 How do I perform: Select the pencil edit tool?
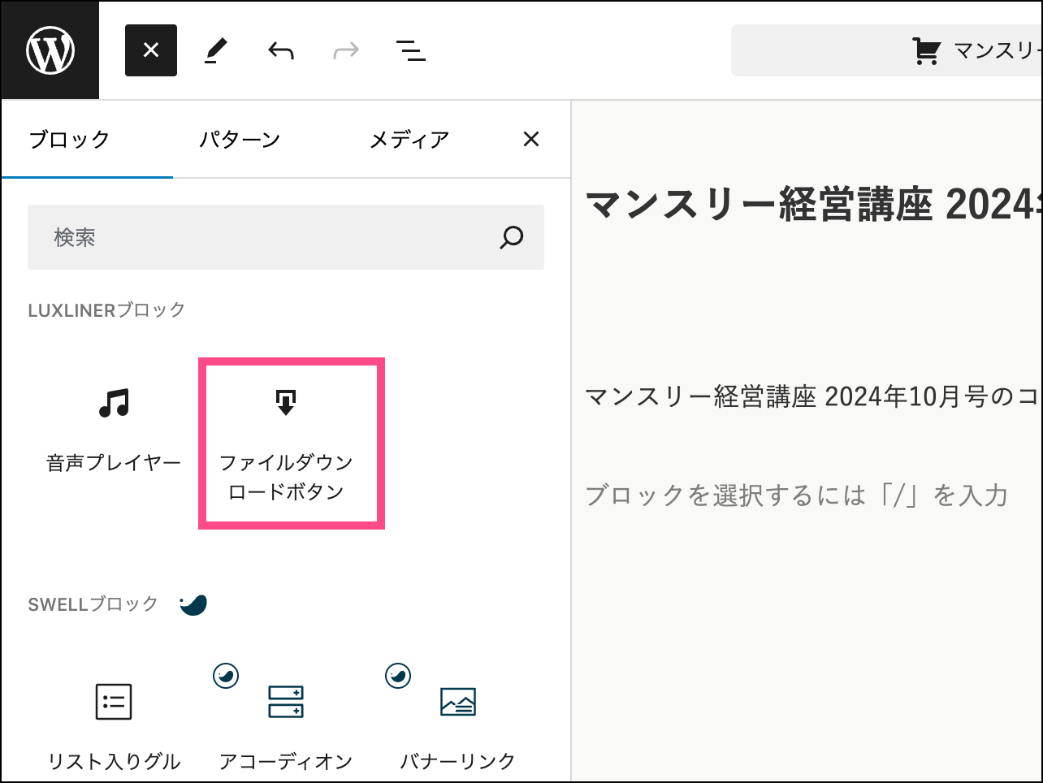point(215,51)
